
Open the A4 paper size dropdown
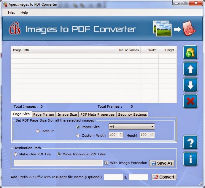tap(132, 127)
